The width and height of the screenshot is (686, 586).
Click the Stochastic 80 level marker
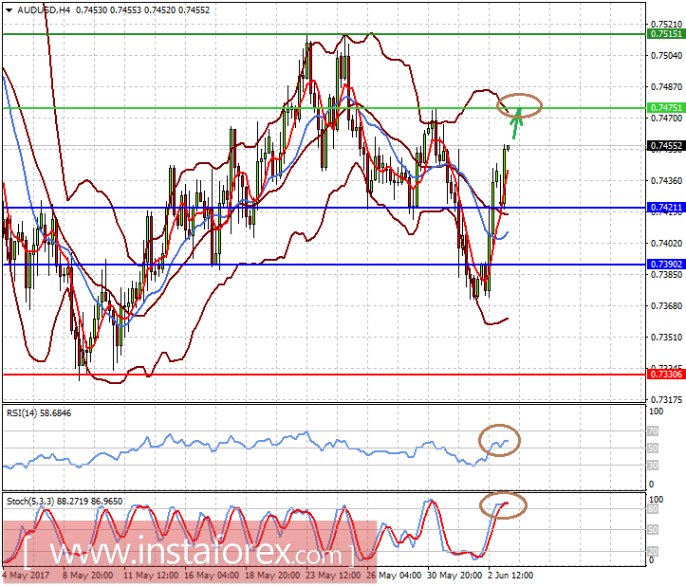click(652, 509)
